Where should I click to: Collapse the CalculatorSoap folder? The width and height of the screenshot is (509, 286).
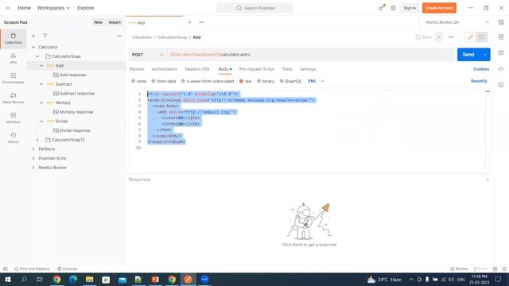pyautogui.click(x=37, y=56)
